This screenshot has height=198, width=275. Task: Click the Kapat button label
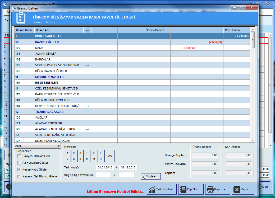(245, 190)
